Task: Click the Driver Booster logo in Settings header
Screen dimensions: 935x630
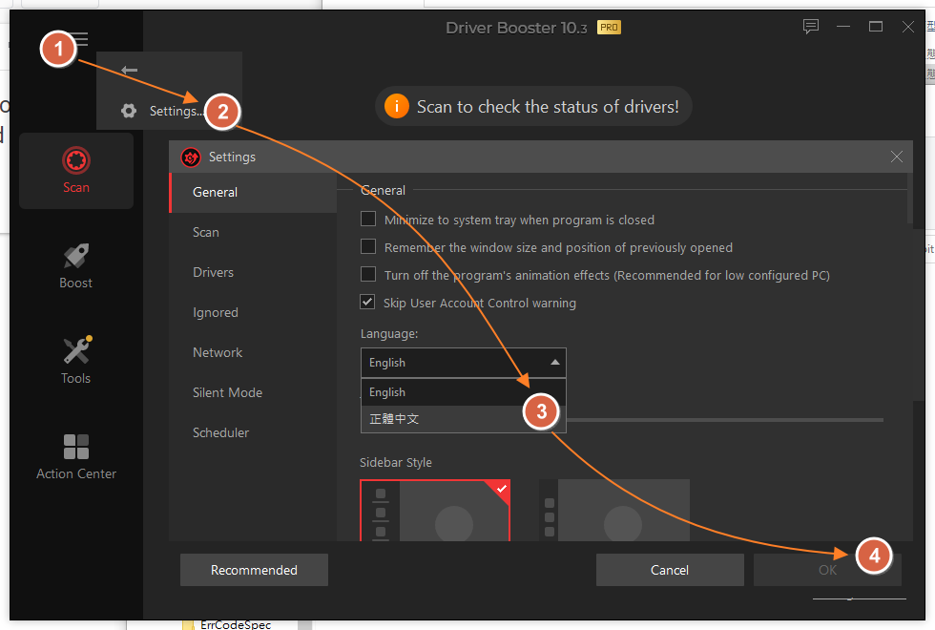Action: (x=191, y=157)
